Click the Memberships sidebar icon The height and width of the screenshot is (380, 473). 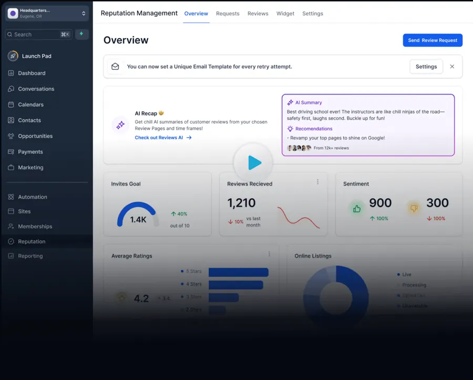tap(11, 226)
